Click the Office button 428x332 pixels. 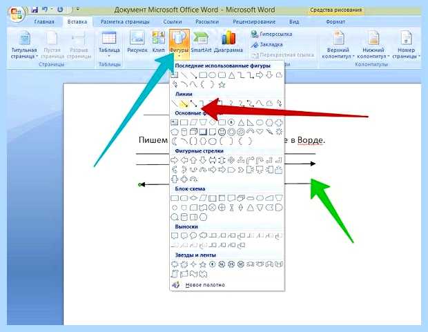click(x=16, y=12)
